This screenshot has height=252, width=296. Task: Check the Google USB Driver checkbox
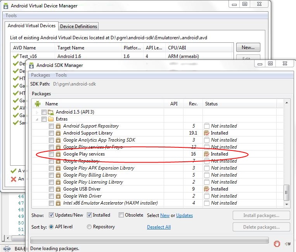51,189
